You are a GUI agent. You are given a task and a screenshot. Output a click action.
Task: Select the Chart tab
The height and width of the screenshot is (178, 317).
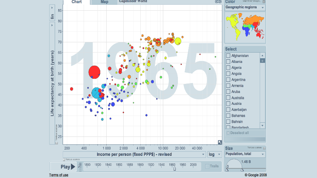pyautogui.click(x=76, y=2)
